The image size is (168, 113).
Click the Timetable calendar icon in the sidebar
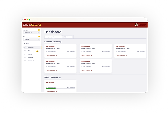click(x=25, y=57)
